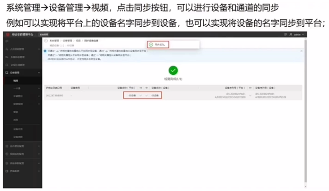The height and width of the screenshot is (191, 329).
Task: Open the 报警检测 submenu item
Action: click(18, 104)
